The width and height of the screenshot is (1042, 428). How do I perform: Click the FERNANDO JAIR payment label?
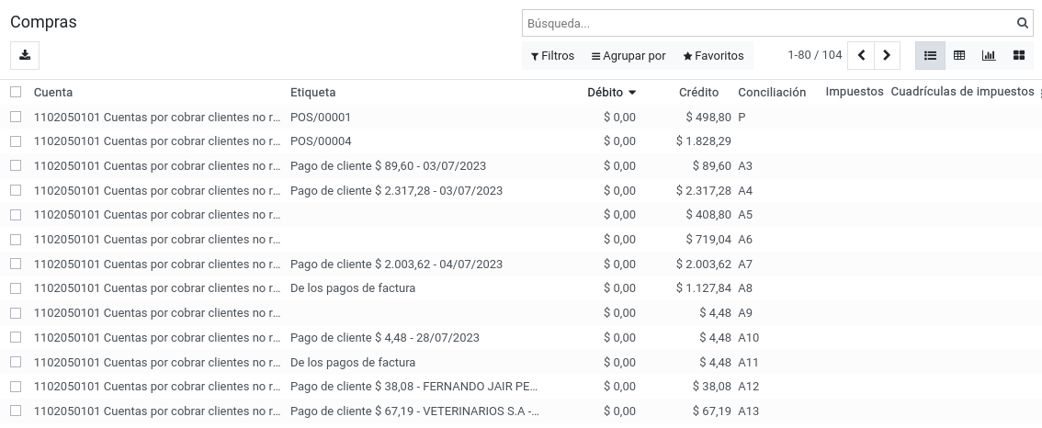(414, 386)
